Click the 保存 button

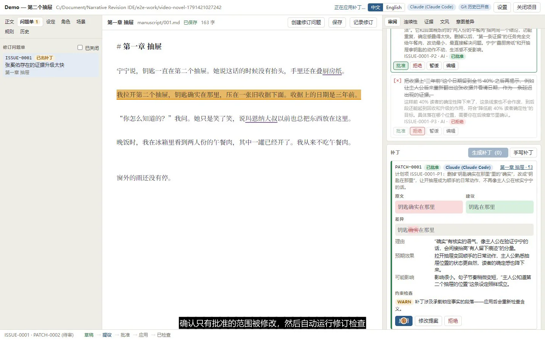[x=337, y=23]
